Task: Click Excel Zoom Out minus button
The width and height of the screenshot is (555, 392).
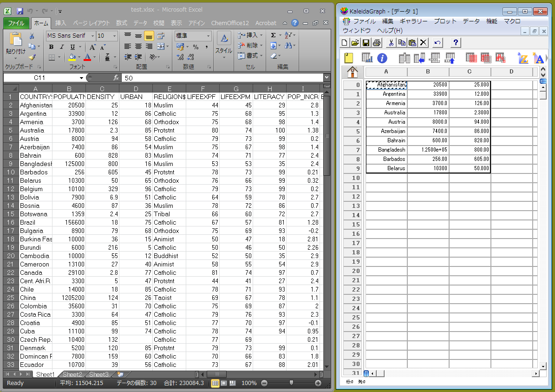Action: tap(264, 383)
